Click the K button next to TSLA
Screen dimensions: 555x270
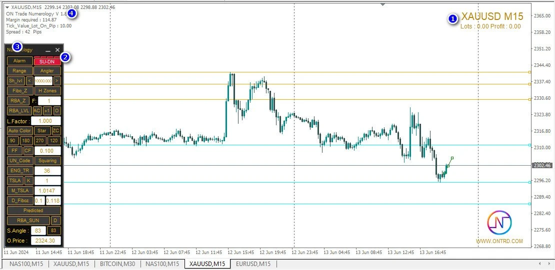pos(28,181)
